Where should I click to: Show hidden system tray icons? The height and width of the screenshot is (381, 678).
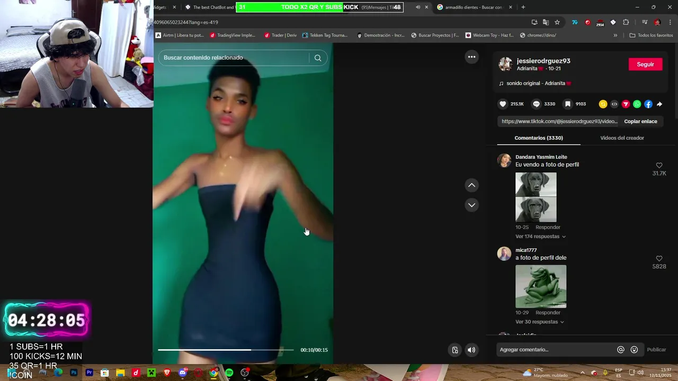[582, 373]
